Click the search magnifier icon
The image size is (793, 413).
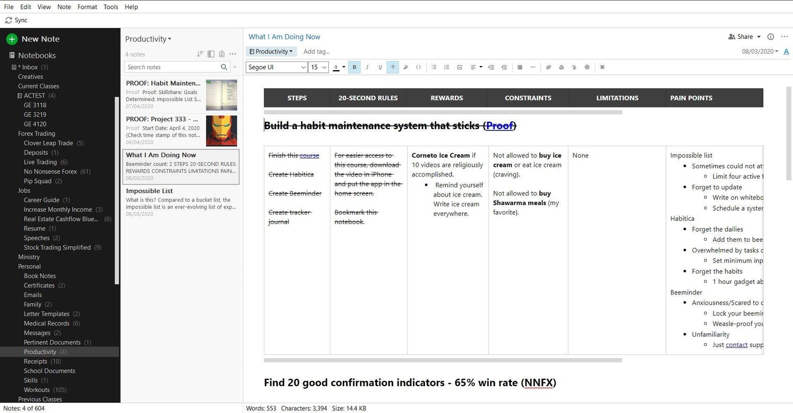[224, 67]
